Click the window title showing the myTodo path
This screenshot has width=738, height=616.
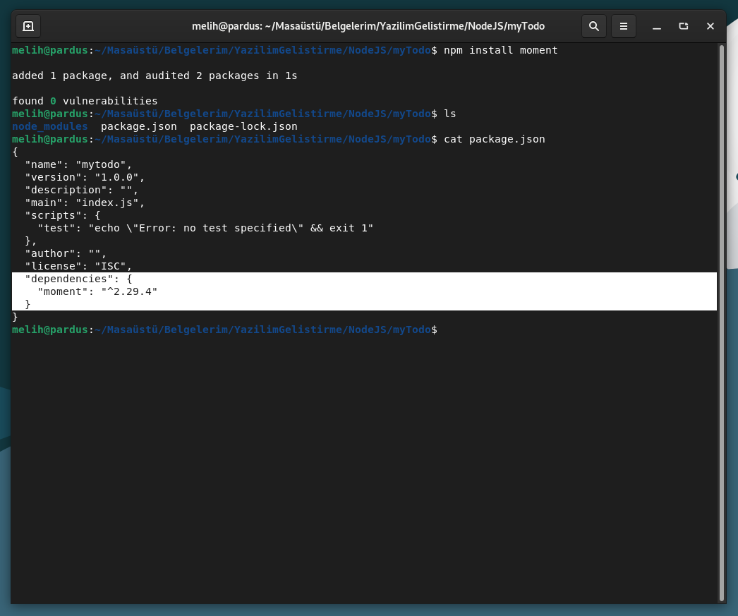(x=368, y=26)
